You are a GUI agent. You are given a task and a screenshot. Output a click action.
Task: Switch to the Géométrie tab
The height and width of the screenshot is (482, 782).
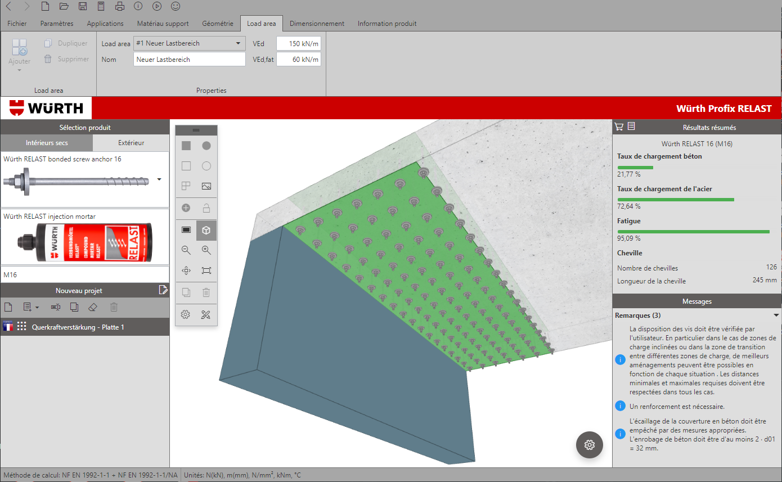218,24
